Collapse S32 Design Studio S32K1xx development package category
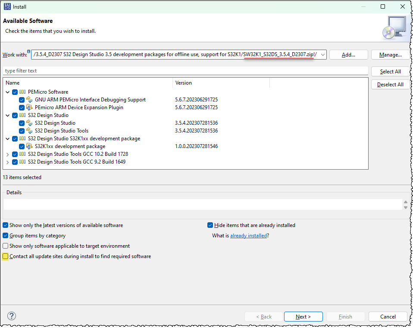Viewport: 413px width, 328px height. click(x=8, y=139)
